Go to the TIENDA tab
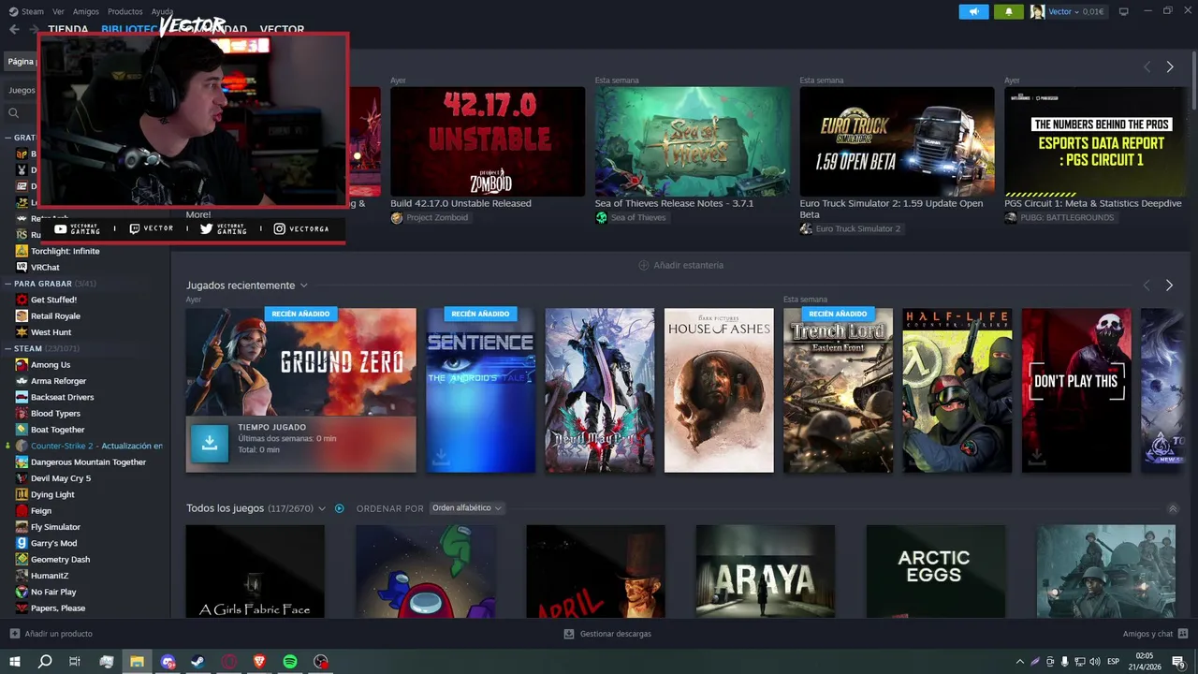Viewport: 1198px width, 674px height. (x=68, y=30)
